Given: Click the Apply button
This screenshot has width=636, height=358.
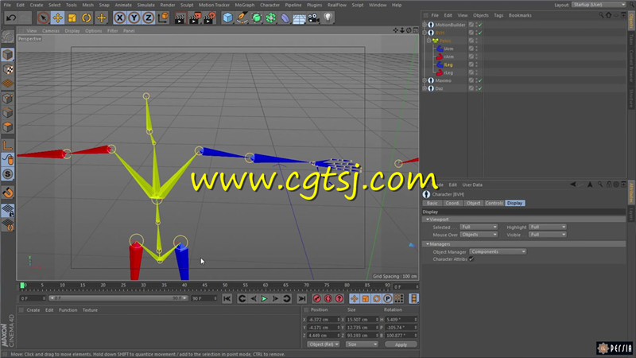Looking at the screenshot, I should coord(401,344).
